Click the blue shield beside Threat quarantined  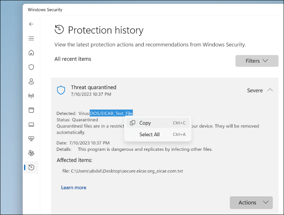[x=61, y=90]
